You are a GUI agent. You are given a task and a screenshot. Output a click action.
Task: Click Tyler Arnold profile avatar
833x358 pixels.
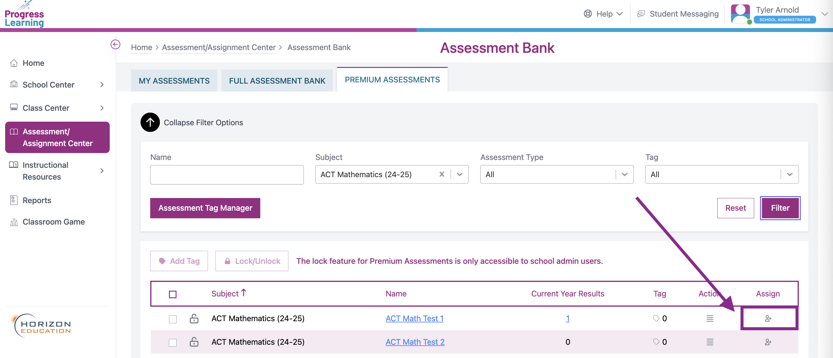click(741, 14)
